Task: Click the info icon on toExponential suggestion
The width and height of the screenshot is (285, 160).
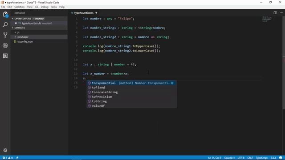Action: tap(172, 83)
